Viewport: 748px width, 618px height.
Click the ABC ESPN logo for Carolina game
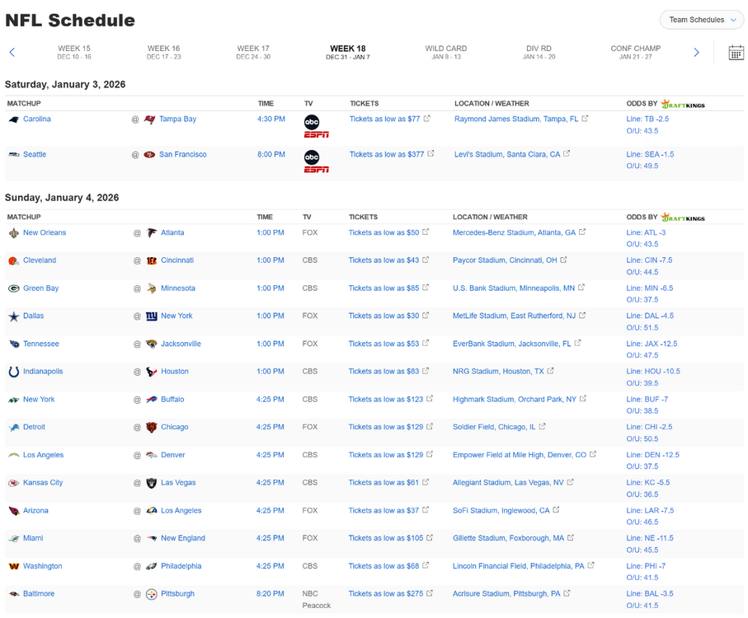click(315, 127)
